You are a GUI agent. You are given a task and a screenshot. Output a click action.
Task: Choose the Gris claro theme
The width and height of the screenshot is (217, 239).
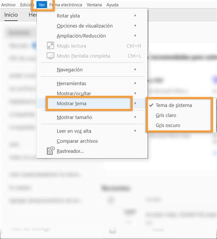pos(166,115)
